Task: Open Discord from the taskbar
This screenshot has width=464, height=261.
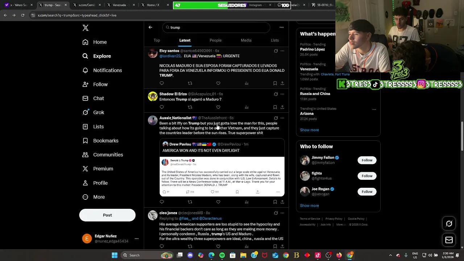Action: click(190, 255)
